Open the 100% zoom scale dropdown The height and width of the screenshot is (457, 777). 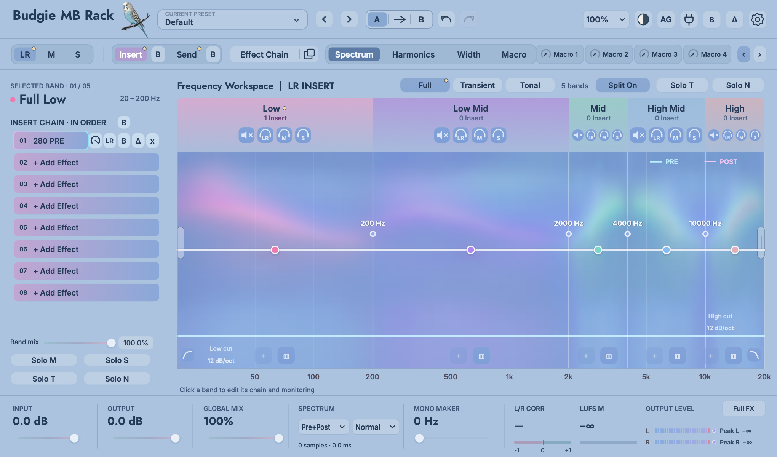pos(606,19)
